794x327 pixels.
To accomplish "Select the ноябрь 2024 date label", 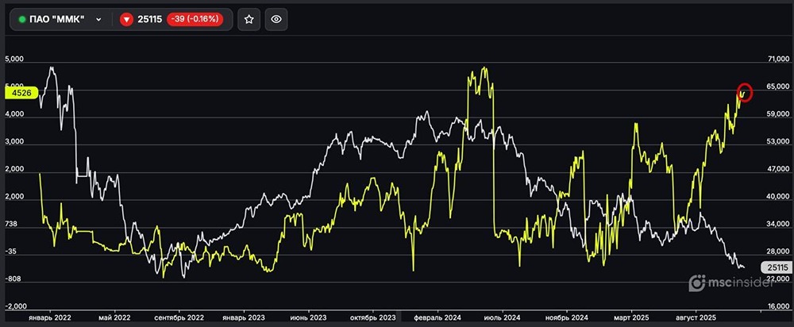I will [566, 318].
